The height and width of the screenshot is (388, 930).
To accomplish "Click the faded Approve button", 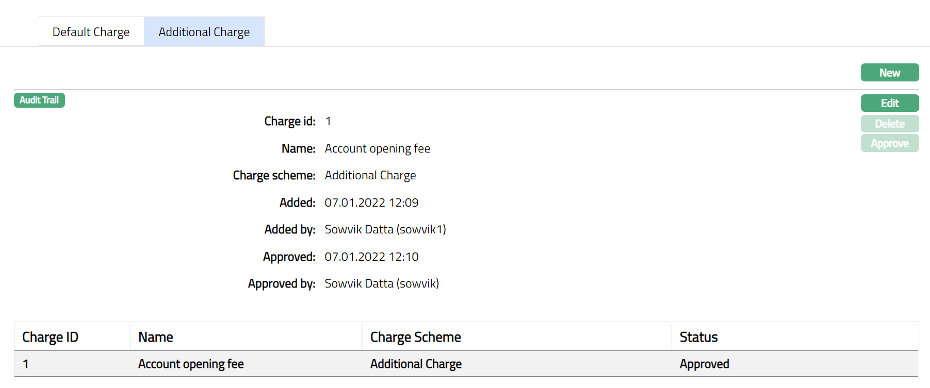I will click(889, 143).
